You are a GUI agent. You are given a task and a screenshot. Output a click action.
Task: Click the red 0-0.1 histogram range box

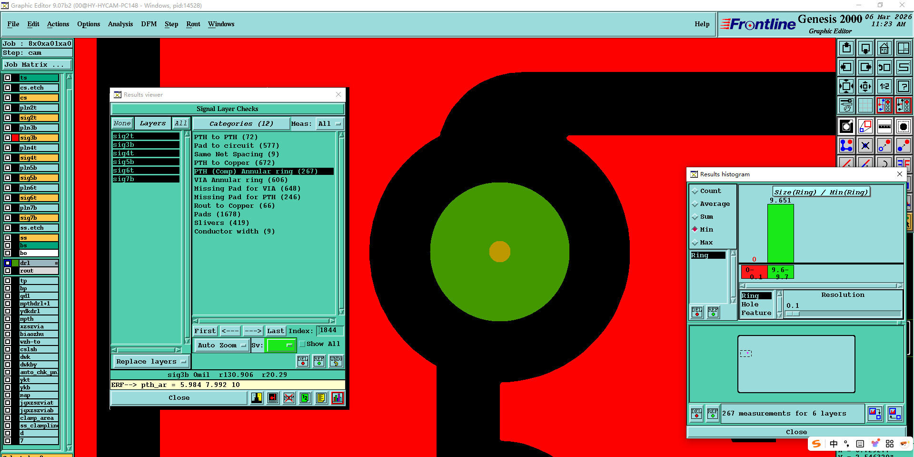click(x=754, y=273)
